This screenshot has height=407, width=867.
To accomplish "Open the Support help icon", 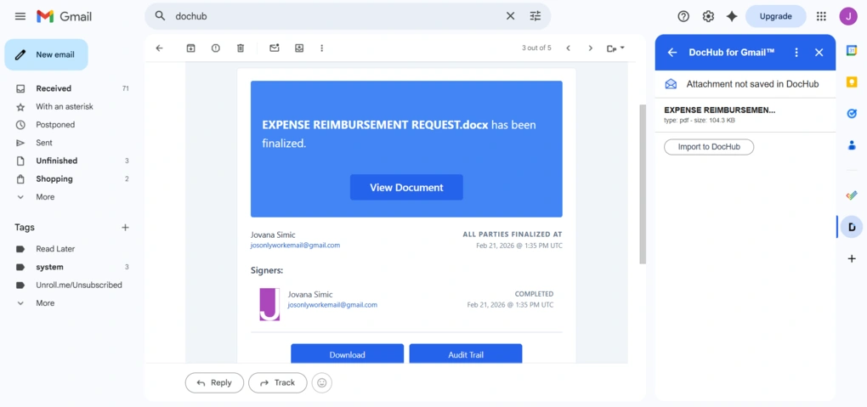I will tap(683, 17).
